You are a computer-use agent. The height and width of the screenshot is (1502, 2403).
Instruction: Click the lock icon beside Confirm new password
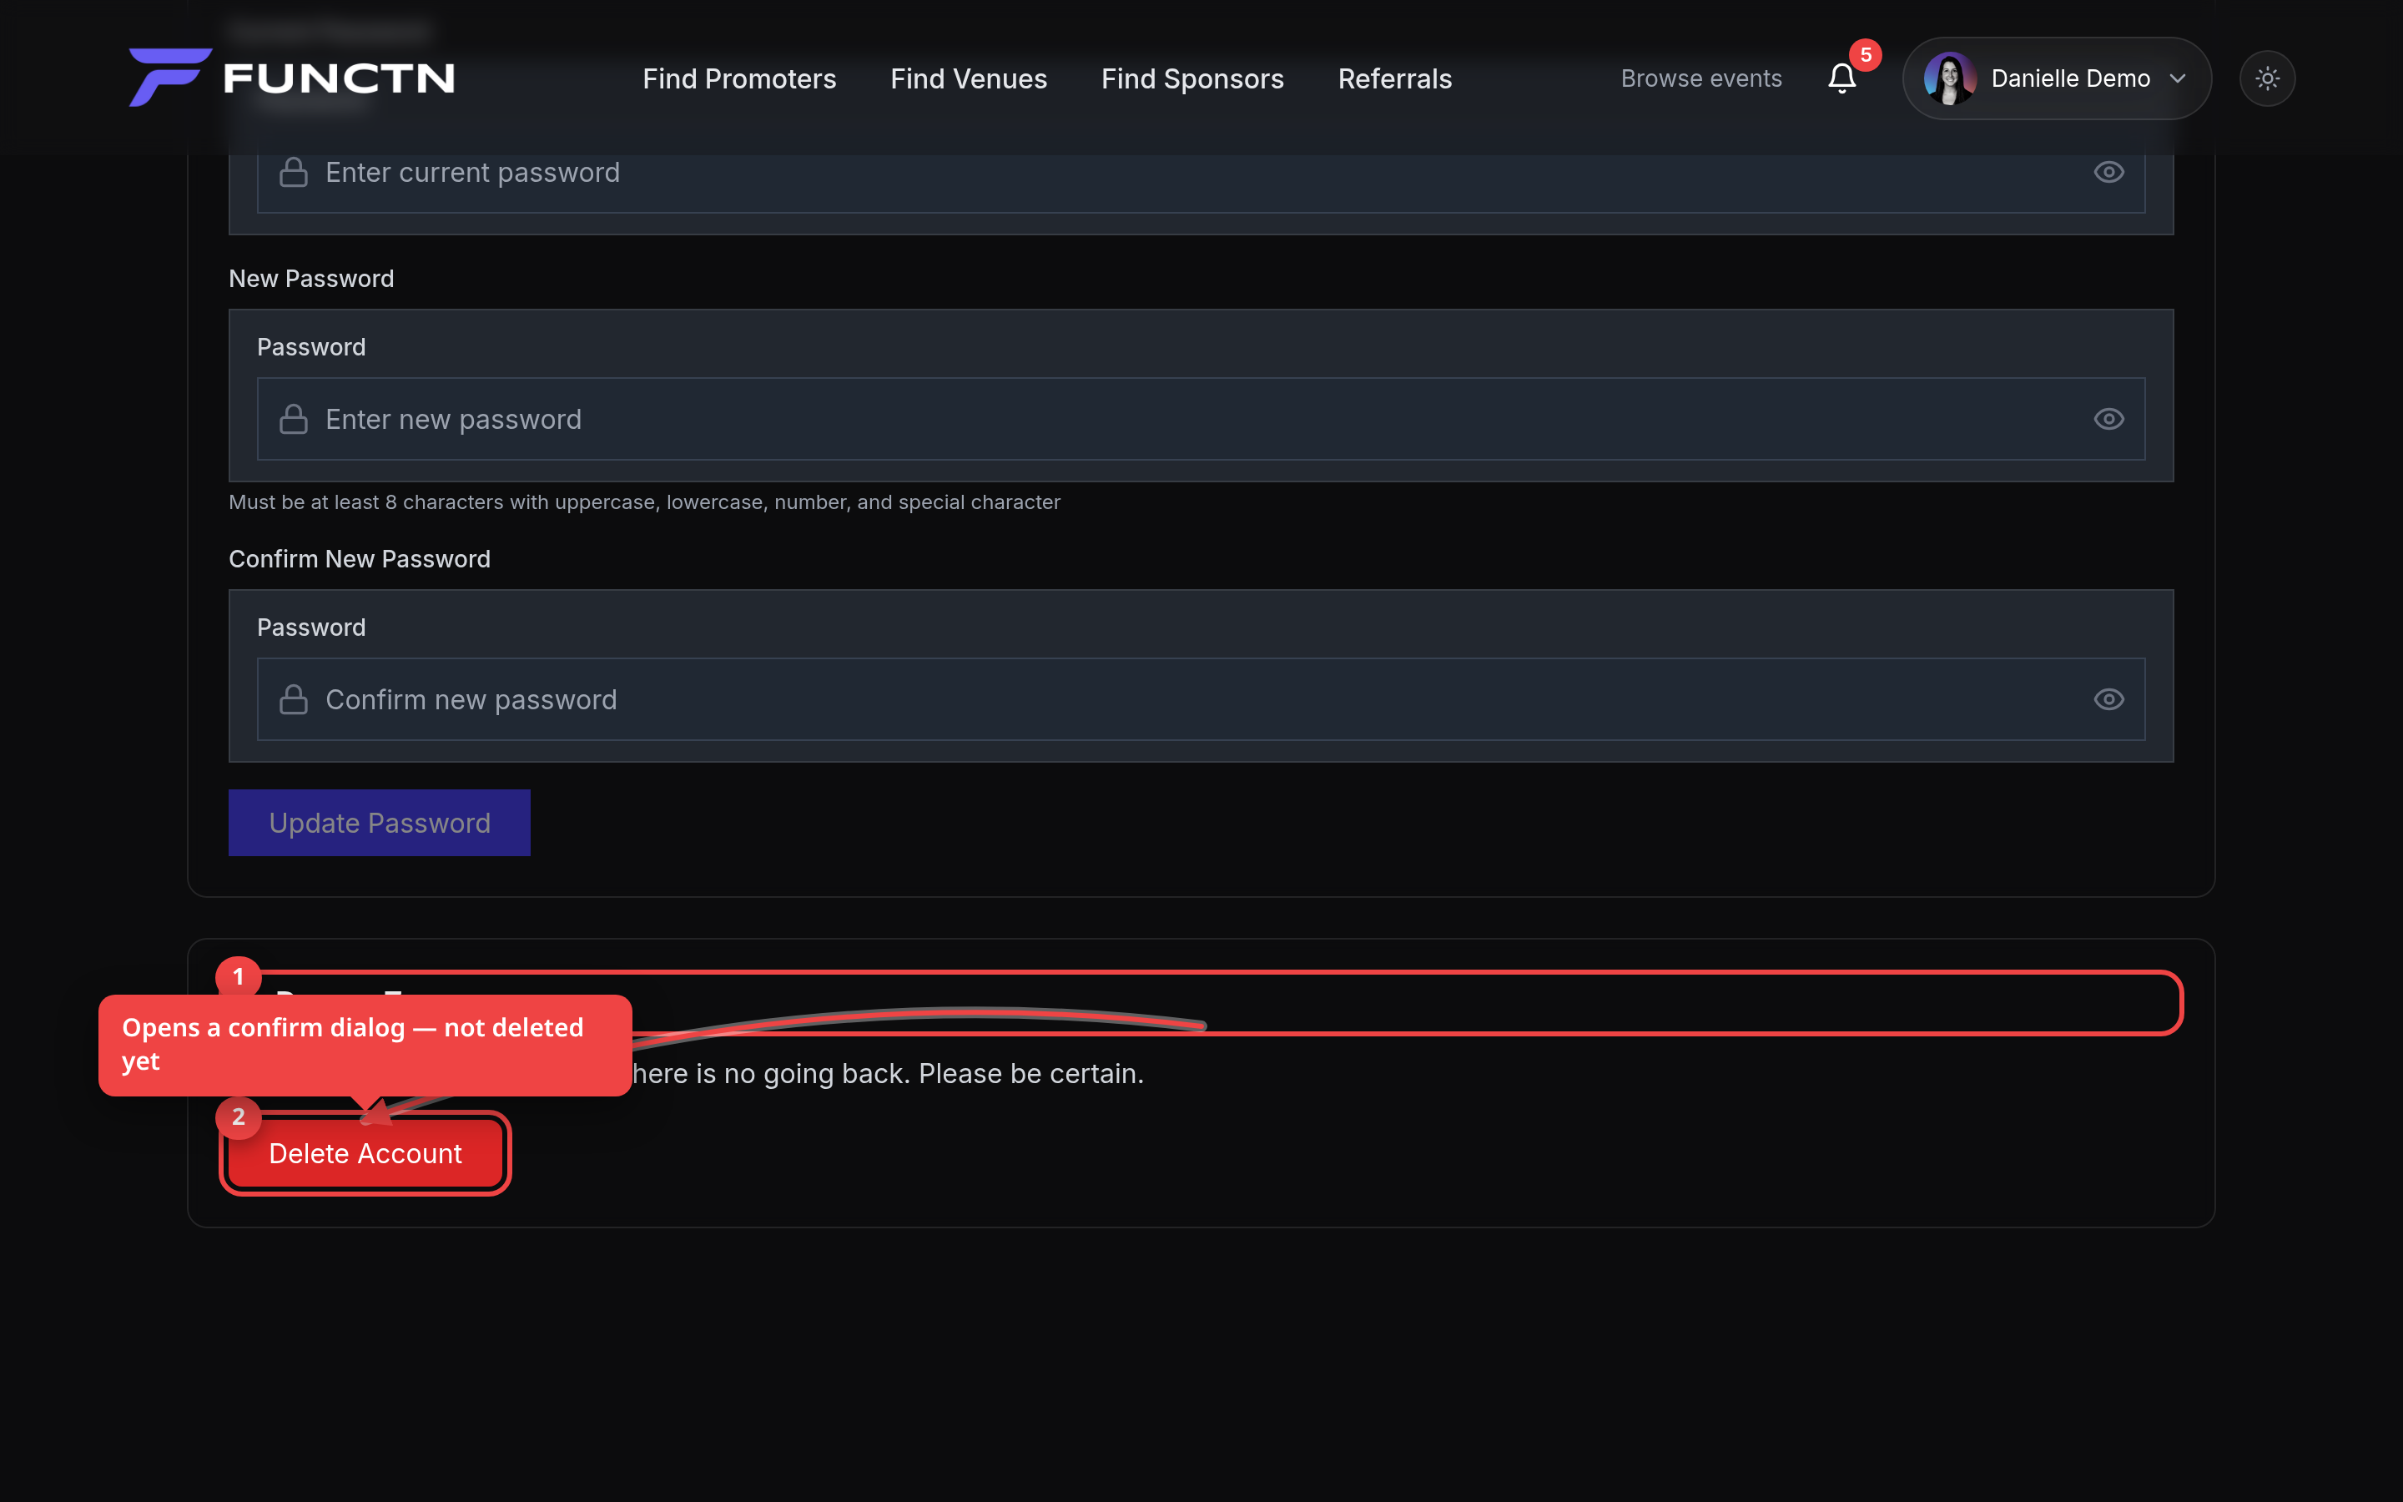(293, 699)
